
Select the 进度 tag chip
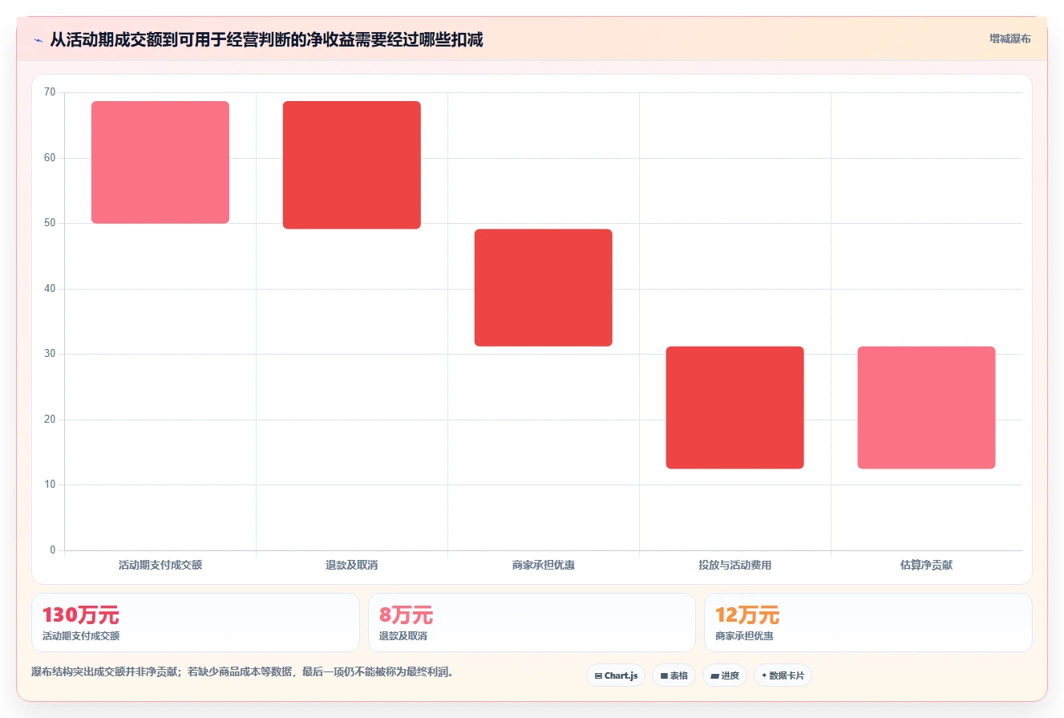(725, 675)
